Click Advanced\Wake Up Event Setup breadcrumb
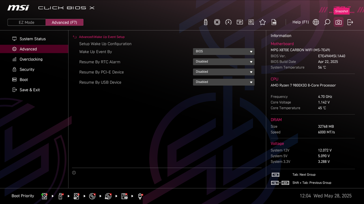 (102, 37)
